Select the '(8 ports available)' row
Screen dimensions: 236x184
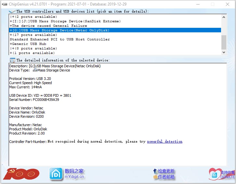(x=115, y=49)
